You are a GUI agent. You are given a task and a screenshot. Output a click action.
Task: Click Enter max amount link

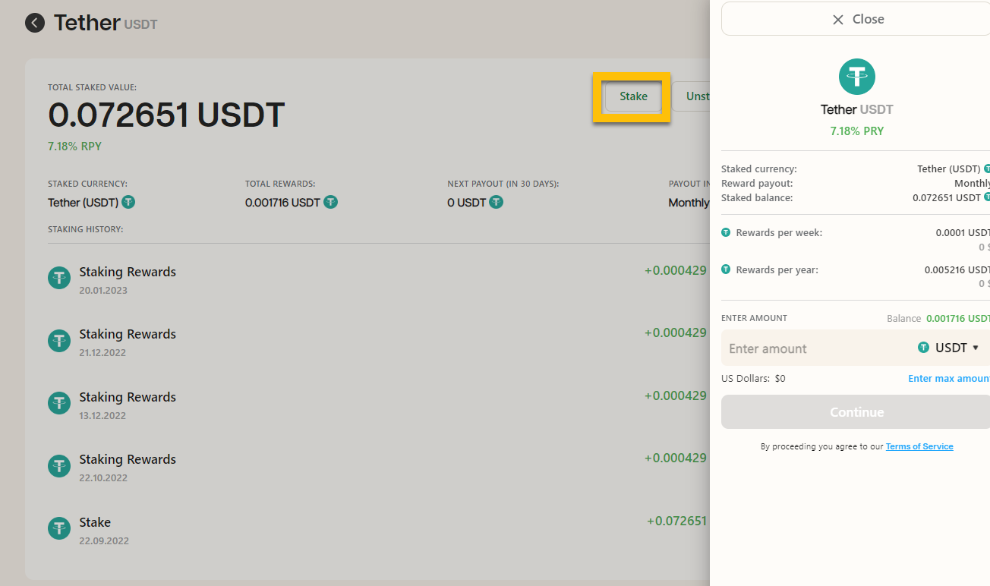(x=949, y=378)
